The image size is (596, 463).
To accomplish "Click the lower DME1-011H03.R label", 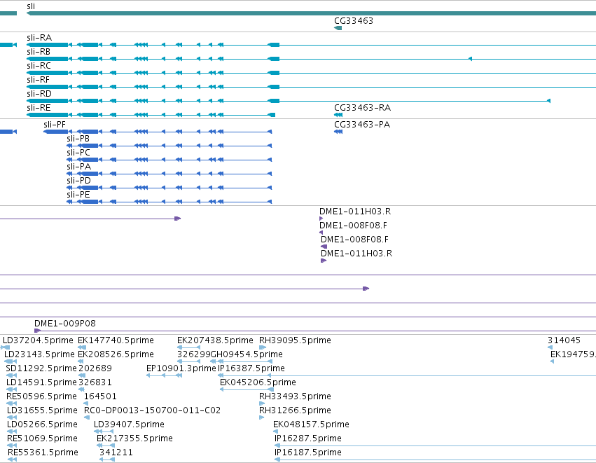I will (356, 254).
